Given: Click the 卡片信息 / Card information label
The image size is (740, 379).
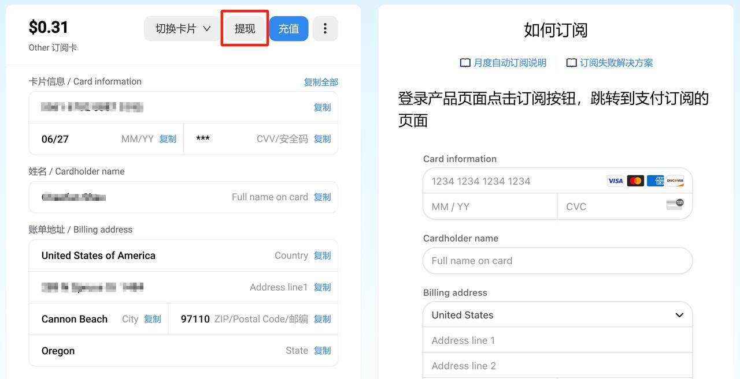Looking at the screenshot, I should click(85, 81).
